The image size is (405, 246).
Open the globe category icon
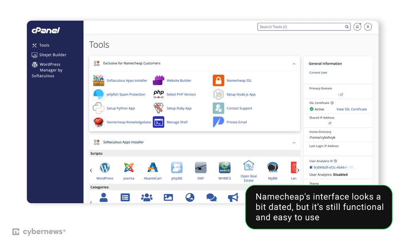click(x=190, y=197)
